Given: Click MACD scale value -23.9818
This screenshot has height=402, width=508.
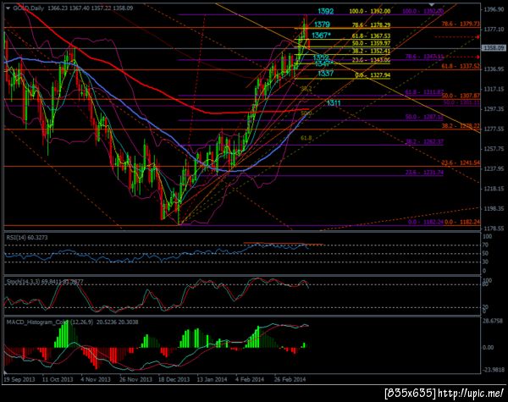Looking at the screenshot, I should pyautogui.click(x=494, y=370).
